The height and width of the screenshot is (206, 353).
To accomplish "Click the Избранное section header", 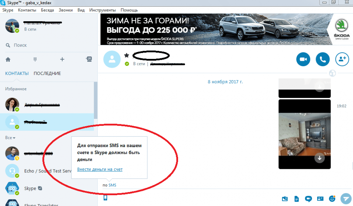I will click(x=16, y=89).
